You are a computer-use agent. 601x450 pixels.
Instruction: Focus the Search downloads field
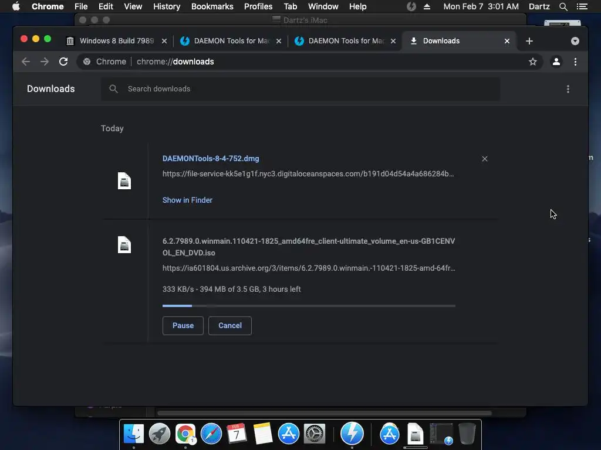300,89
